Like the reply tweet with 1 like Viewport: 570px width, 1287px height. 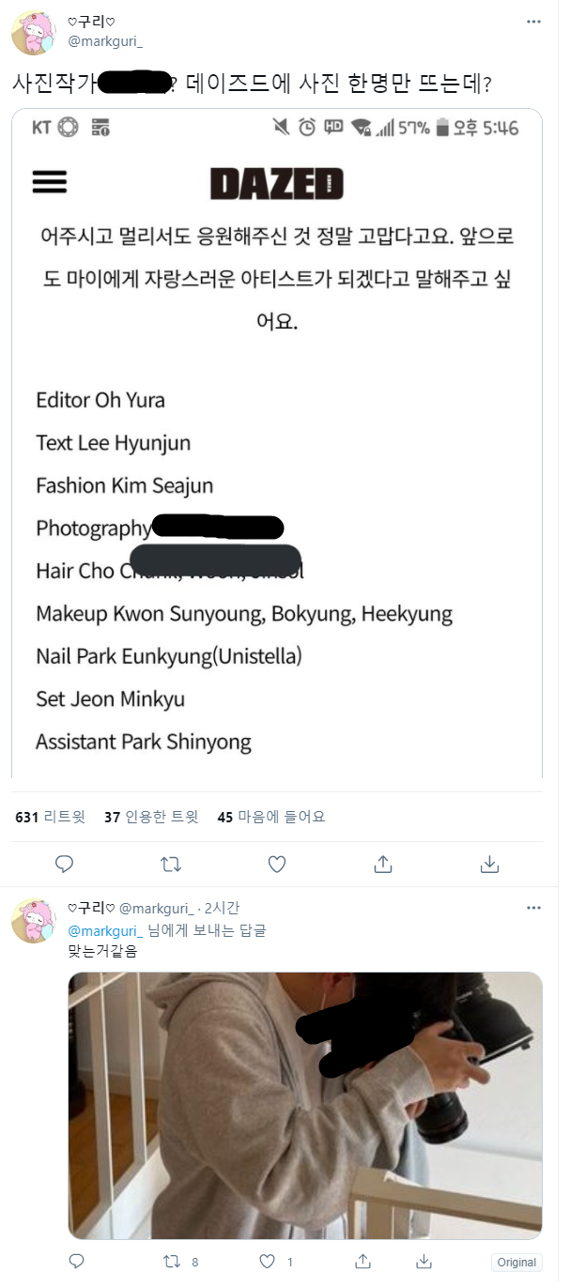point(267,1261)
